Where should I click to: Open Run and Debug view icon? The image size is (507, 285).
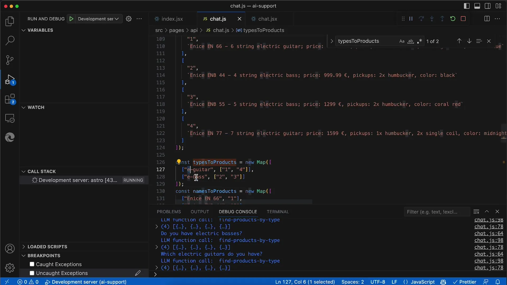pyautogui.click(x=10, y=80)
